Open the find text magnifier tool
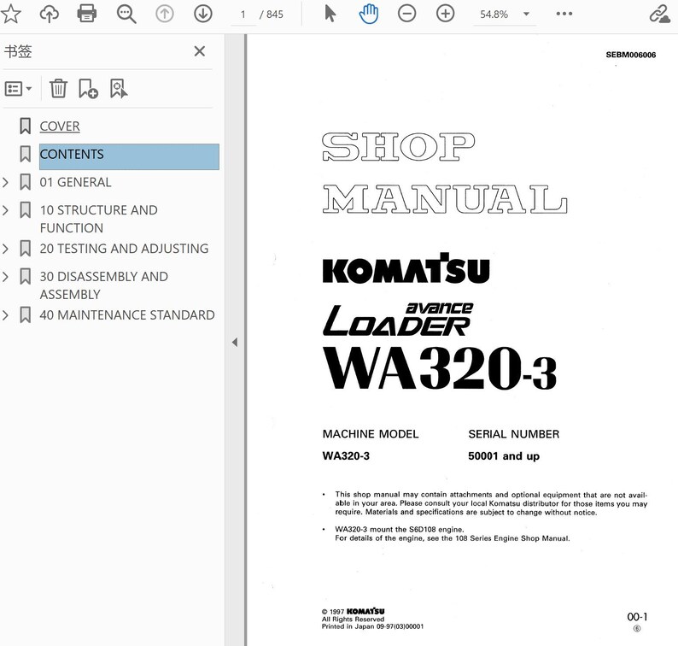The width and height of the screenshot is (678, 646). [126, 15]
